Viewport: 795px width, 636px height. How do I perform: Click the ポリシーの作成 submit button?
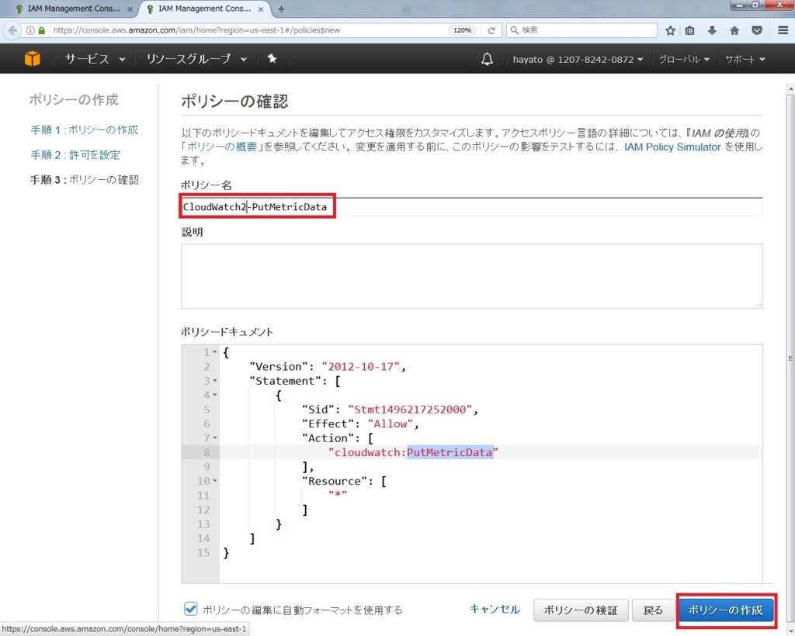[x=726, y=610]
